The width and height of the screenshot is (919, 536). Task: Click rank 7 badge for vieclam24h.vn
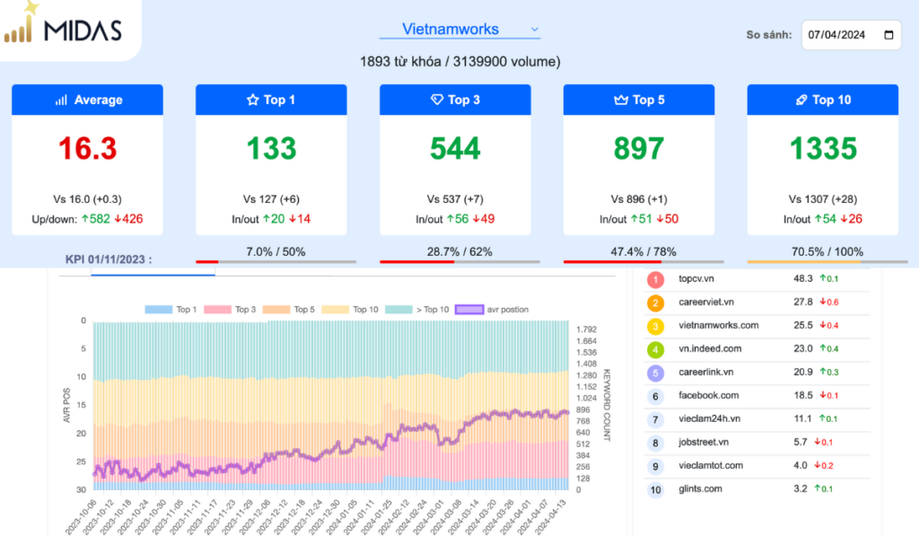point(655,420)
